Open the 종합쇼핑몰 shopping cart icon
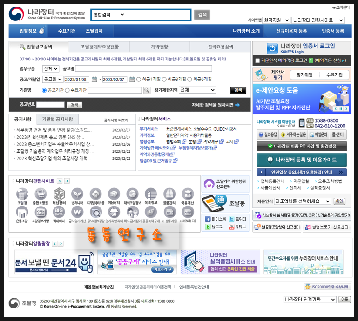This screenshot has height=321, width=358. tap(41, 194)
